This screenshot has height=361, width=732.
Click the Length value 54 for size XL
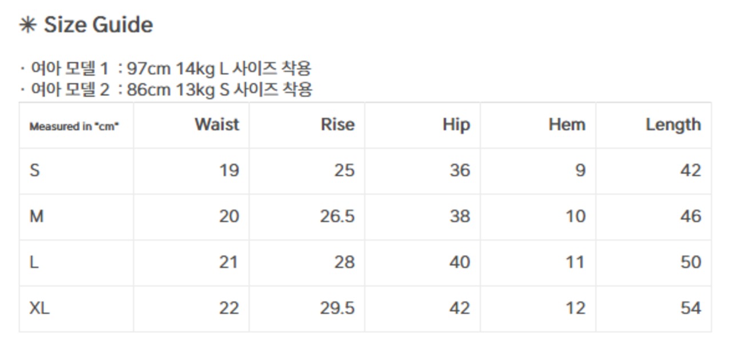690,308
